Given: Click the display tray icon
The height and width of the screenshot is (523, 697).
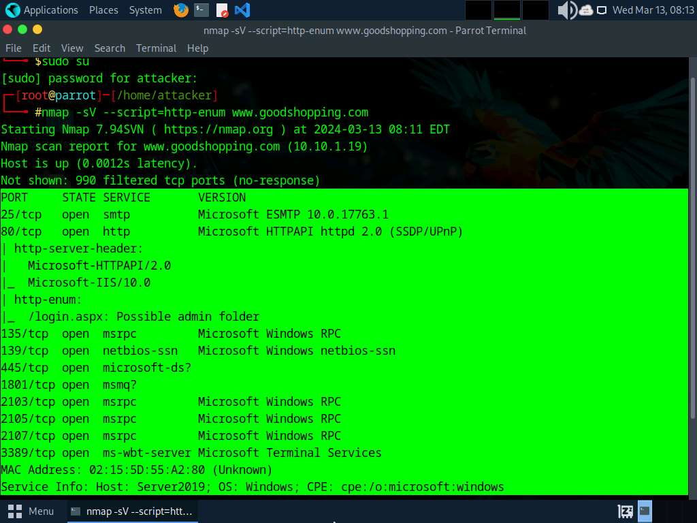Looking at the screenshot, I should pyautogui.click(x=602, y=10).
